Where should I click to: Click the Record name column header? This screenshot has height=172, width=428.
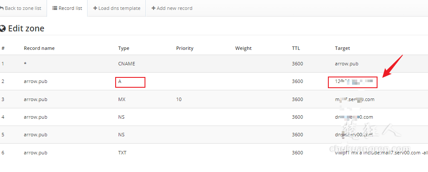click(x=39, y=48)
